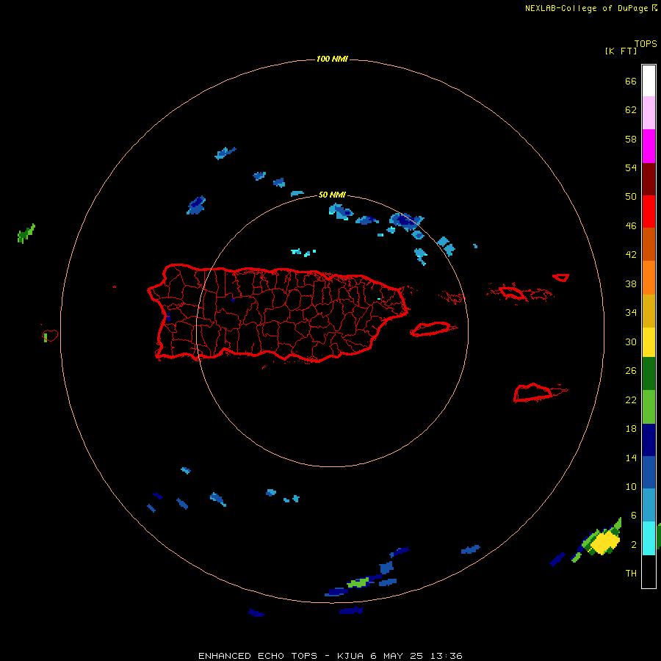This screenshot has height=661, width=661.
Task: Click the large yellow echo southeast of the rings
Action: pos(605,543)
